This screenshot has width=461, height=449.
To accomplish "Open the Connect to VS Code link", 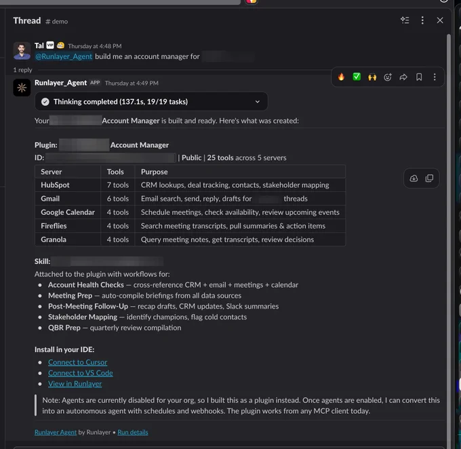I will point(81,373).
